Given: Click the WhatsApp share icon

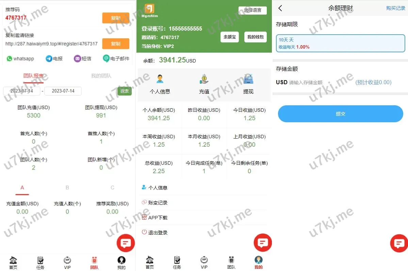Looking at the screenshot, I should pyautogui.click(x=9, y=59).
